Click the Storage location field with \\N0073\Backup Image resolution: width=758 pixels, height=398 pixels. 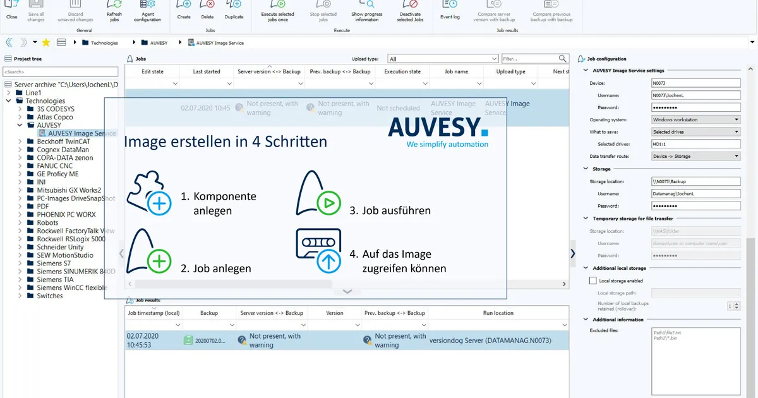695,181
